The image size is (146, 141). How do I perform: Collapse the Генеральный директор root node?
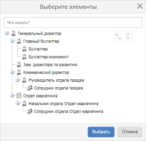[x=6, y=33]
